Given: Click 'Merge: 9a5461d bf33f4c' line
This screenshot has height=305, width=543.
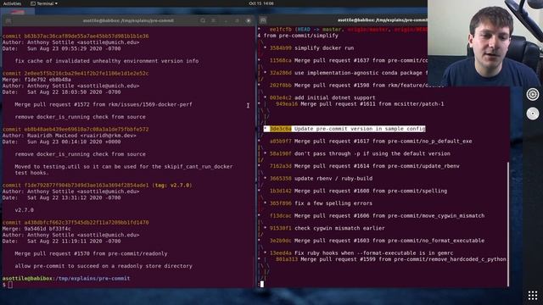Looking at the screenshot, I should click(x=36, y=229).
